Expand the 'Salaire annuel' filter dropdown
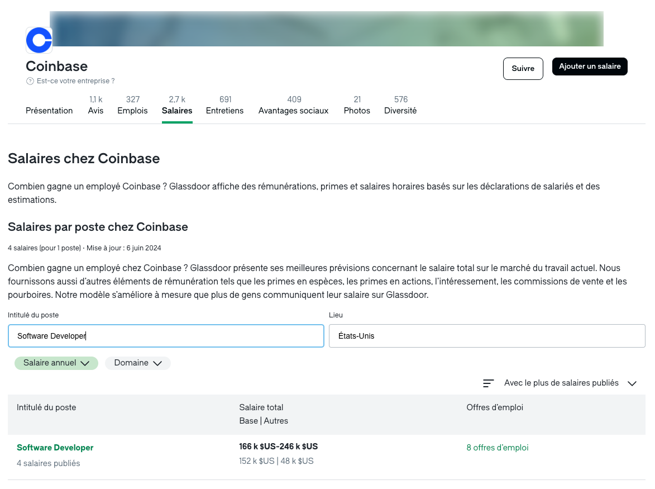655x489 pixels. (x=56, y=363)
